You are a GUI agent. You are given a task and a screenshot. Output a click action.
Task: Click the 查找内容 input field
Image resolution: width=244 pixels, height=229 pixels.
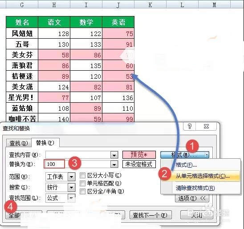(x=78, y=155)
